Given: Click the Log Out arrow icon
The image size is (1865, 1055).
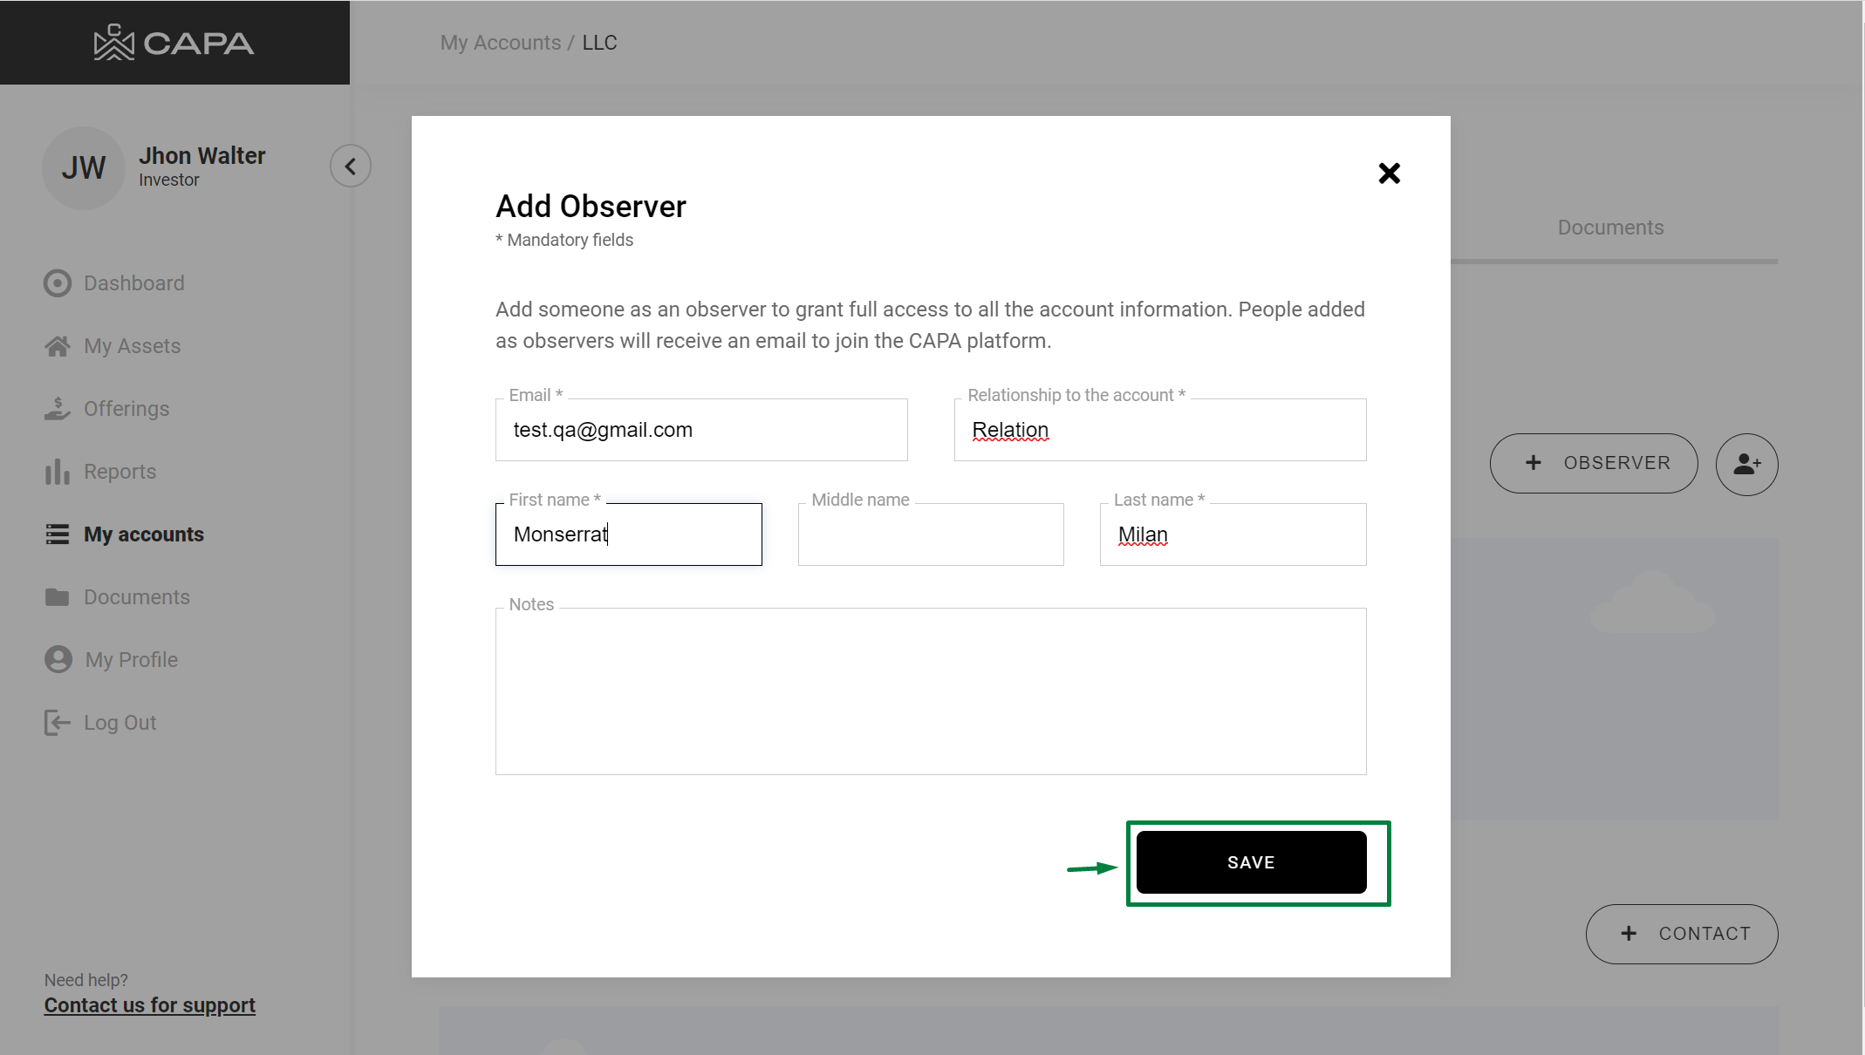Looking at the screenshot, I should click(x=58, y=723).
